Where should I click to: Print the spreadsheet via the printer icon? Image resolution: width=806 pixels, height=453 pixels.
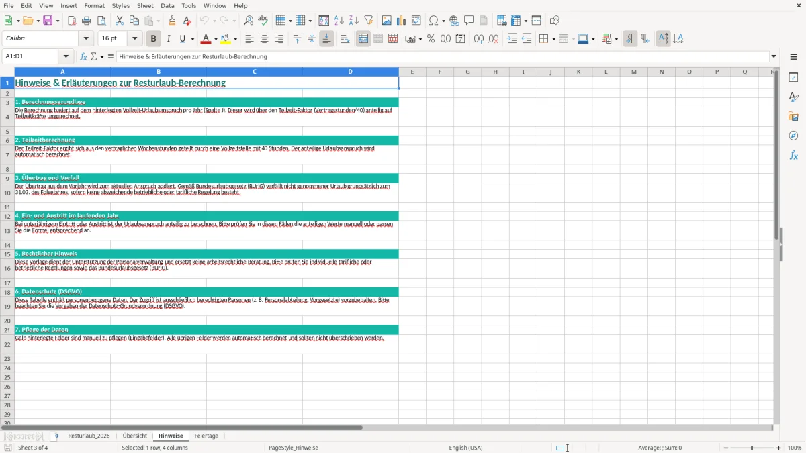[87, 21]
